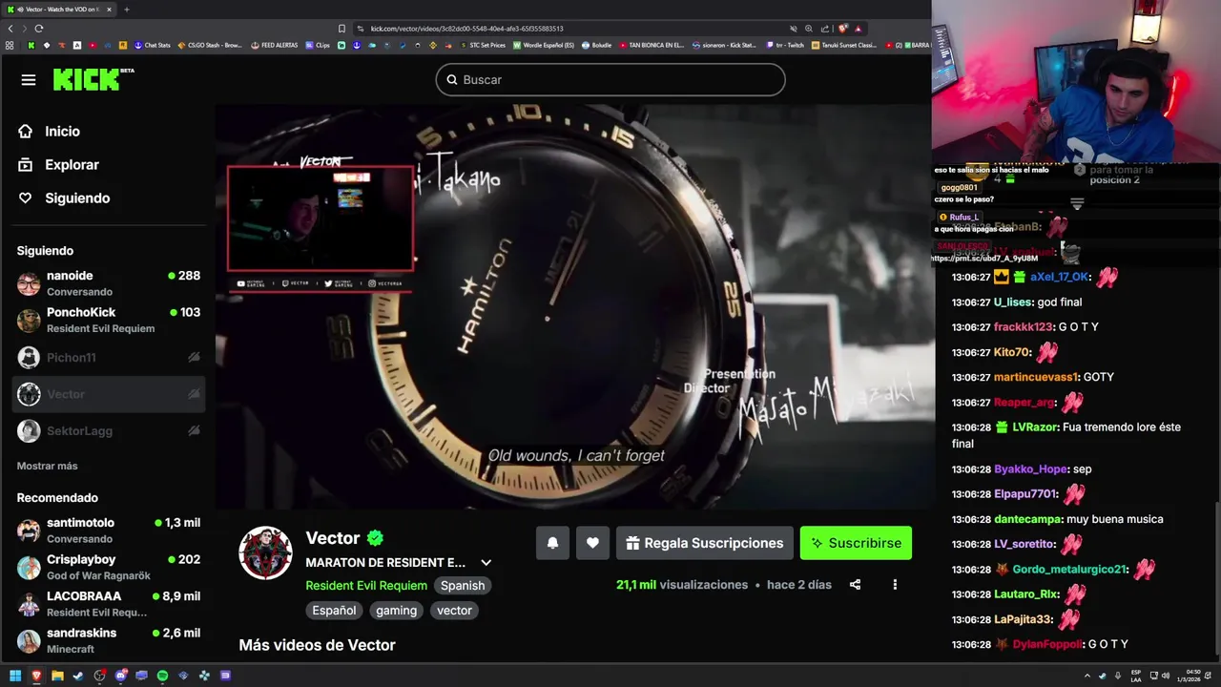Screen dimensions: 1221x687
Task: Open Brave browser from taskbar
Action: point(36,676)
